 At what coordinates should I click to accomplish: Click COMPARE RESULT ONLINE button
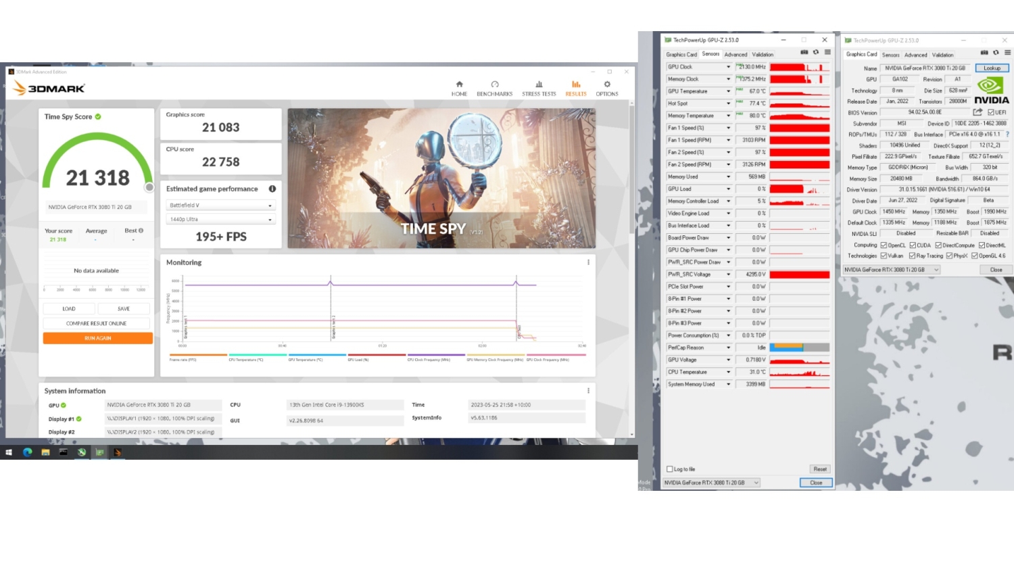97,323
